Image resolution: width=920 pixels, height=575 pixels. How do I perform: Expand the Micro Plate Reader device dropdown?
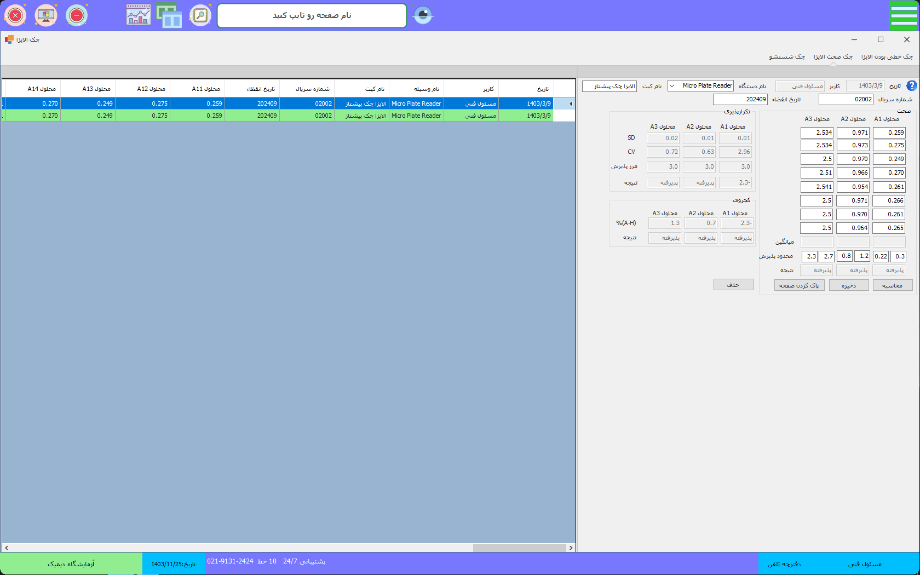click(672, 86)
